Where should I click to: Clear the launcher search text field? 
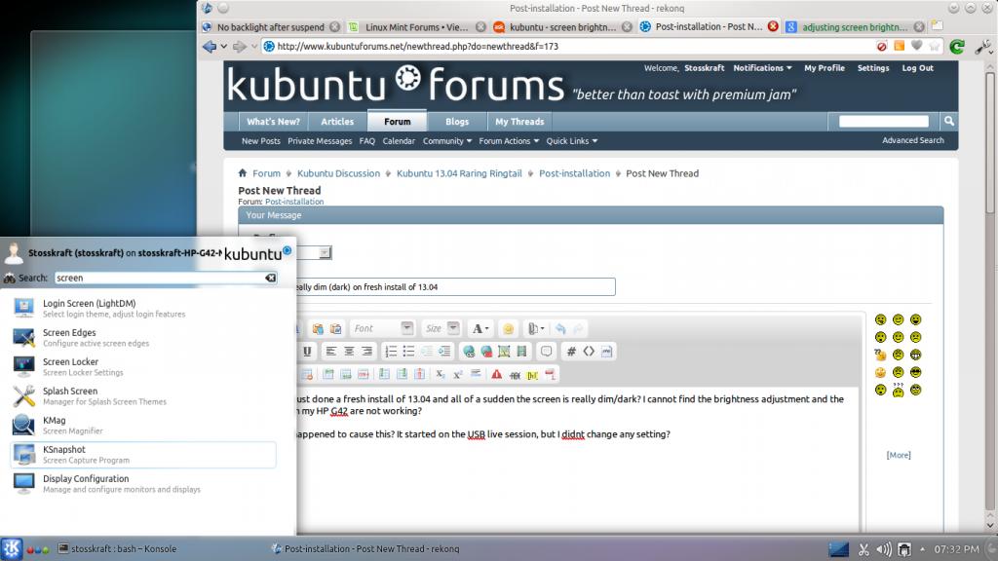pyautogui.click(x=271, y=278)
